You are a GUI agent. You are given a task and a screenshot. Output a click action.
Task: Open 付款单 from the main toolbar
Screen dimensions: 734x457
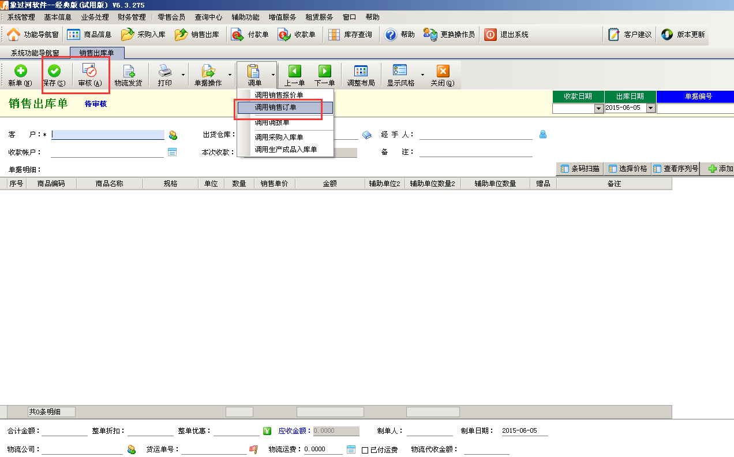pyautogui.click(x=250, y=35)
